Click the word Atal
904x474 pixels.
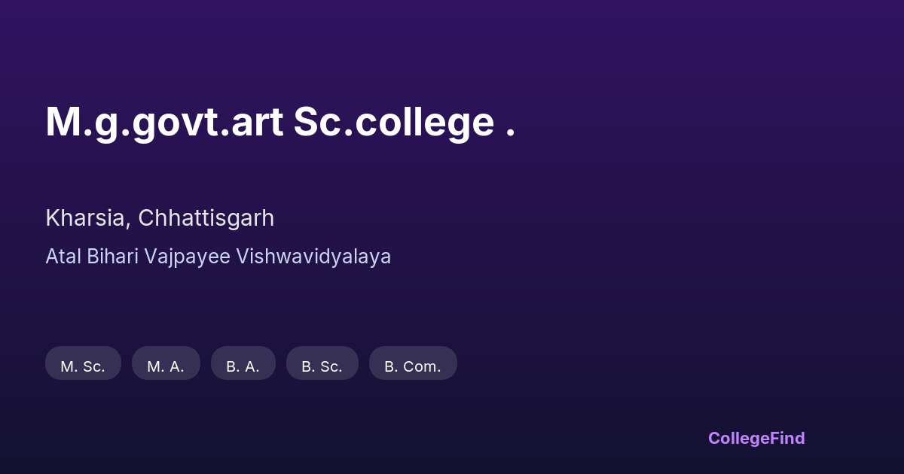click(x=63, y=257)
